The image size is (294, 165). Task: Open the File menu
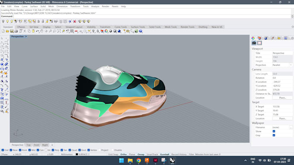pos(3,6)
